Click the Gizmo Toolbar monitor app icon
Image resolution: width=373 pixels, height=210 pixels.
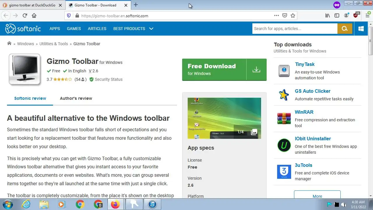[x=25, y=69]
